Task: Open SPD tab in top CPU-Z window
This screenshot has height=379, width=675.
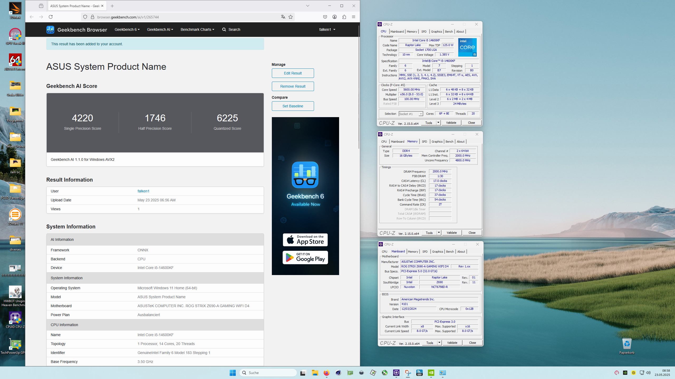Action: point(424,32)
